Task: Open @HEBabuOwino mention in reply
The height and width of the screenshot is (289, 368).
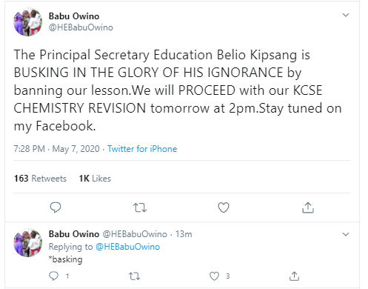Action: pos(127,247)
